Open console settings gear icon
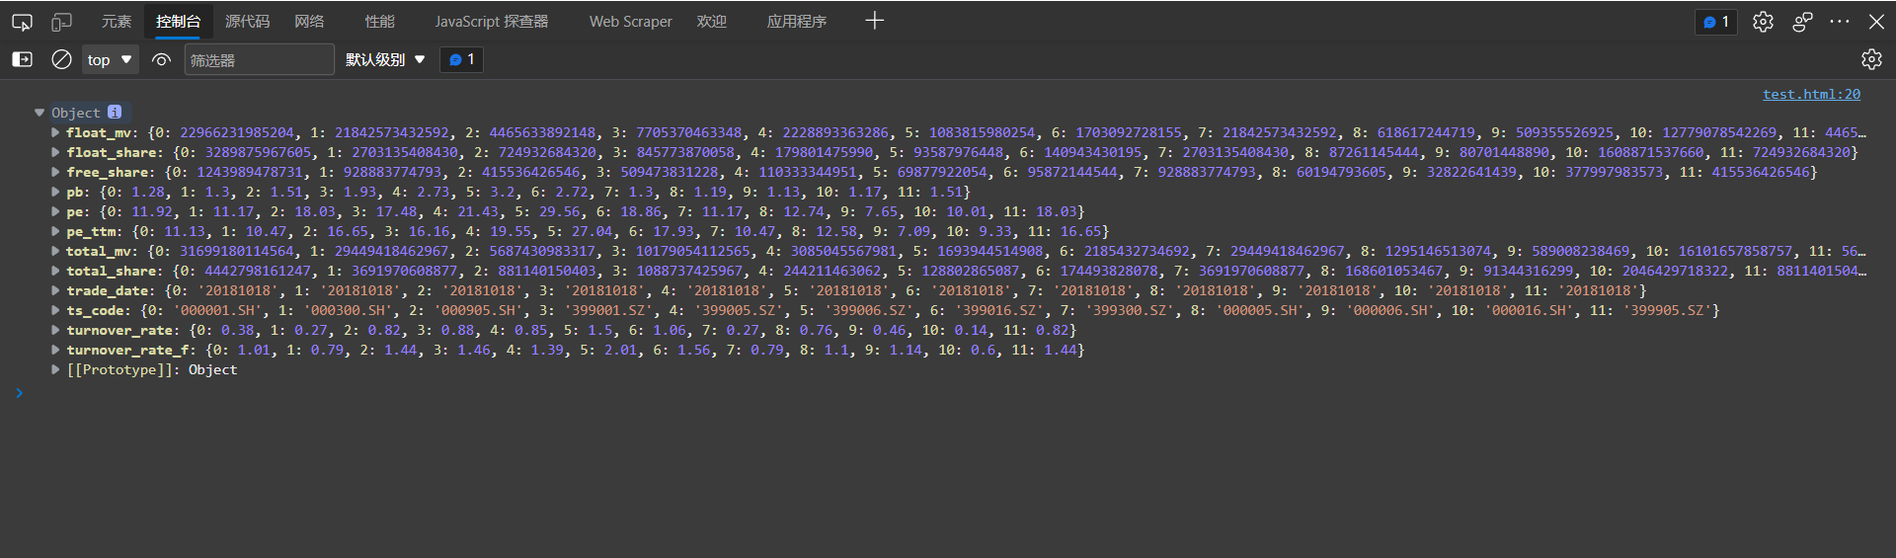 click(x=1870, y=59)
